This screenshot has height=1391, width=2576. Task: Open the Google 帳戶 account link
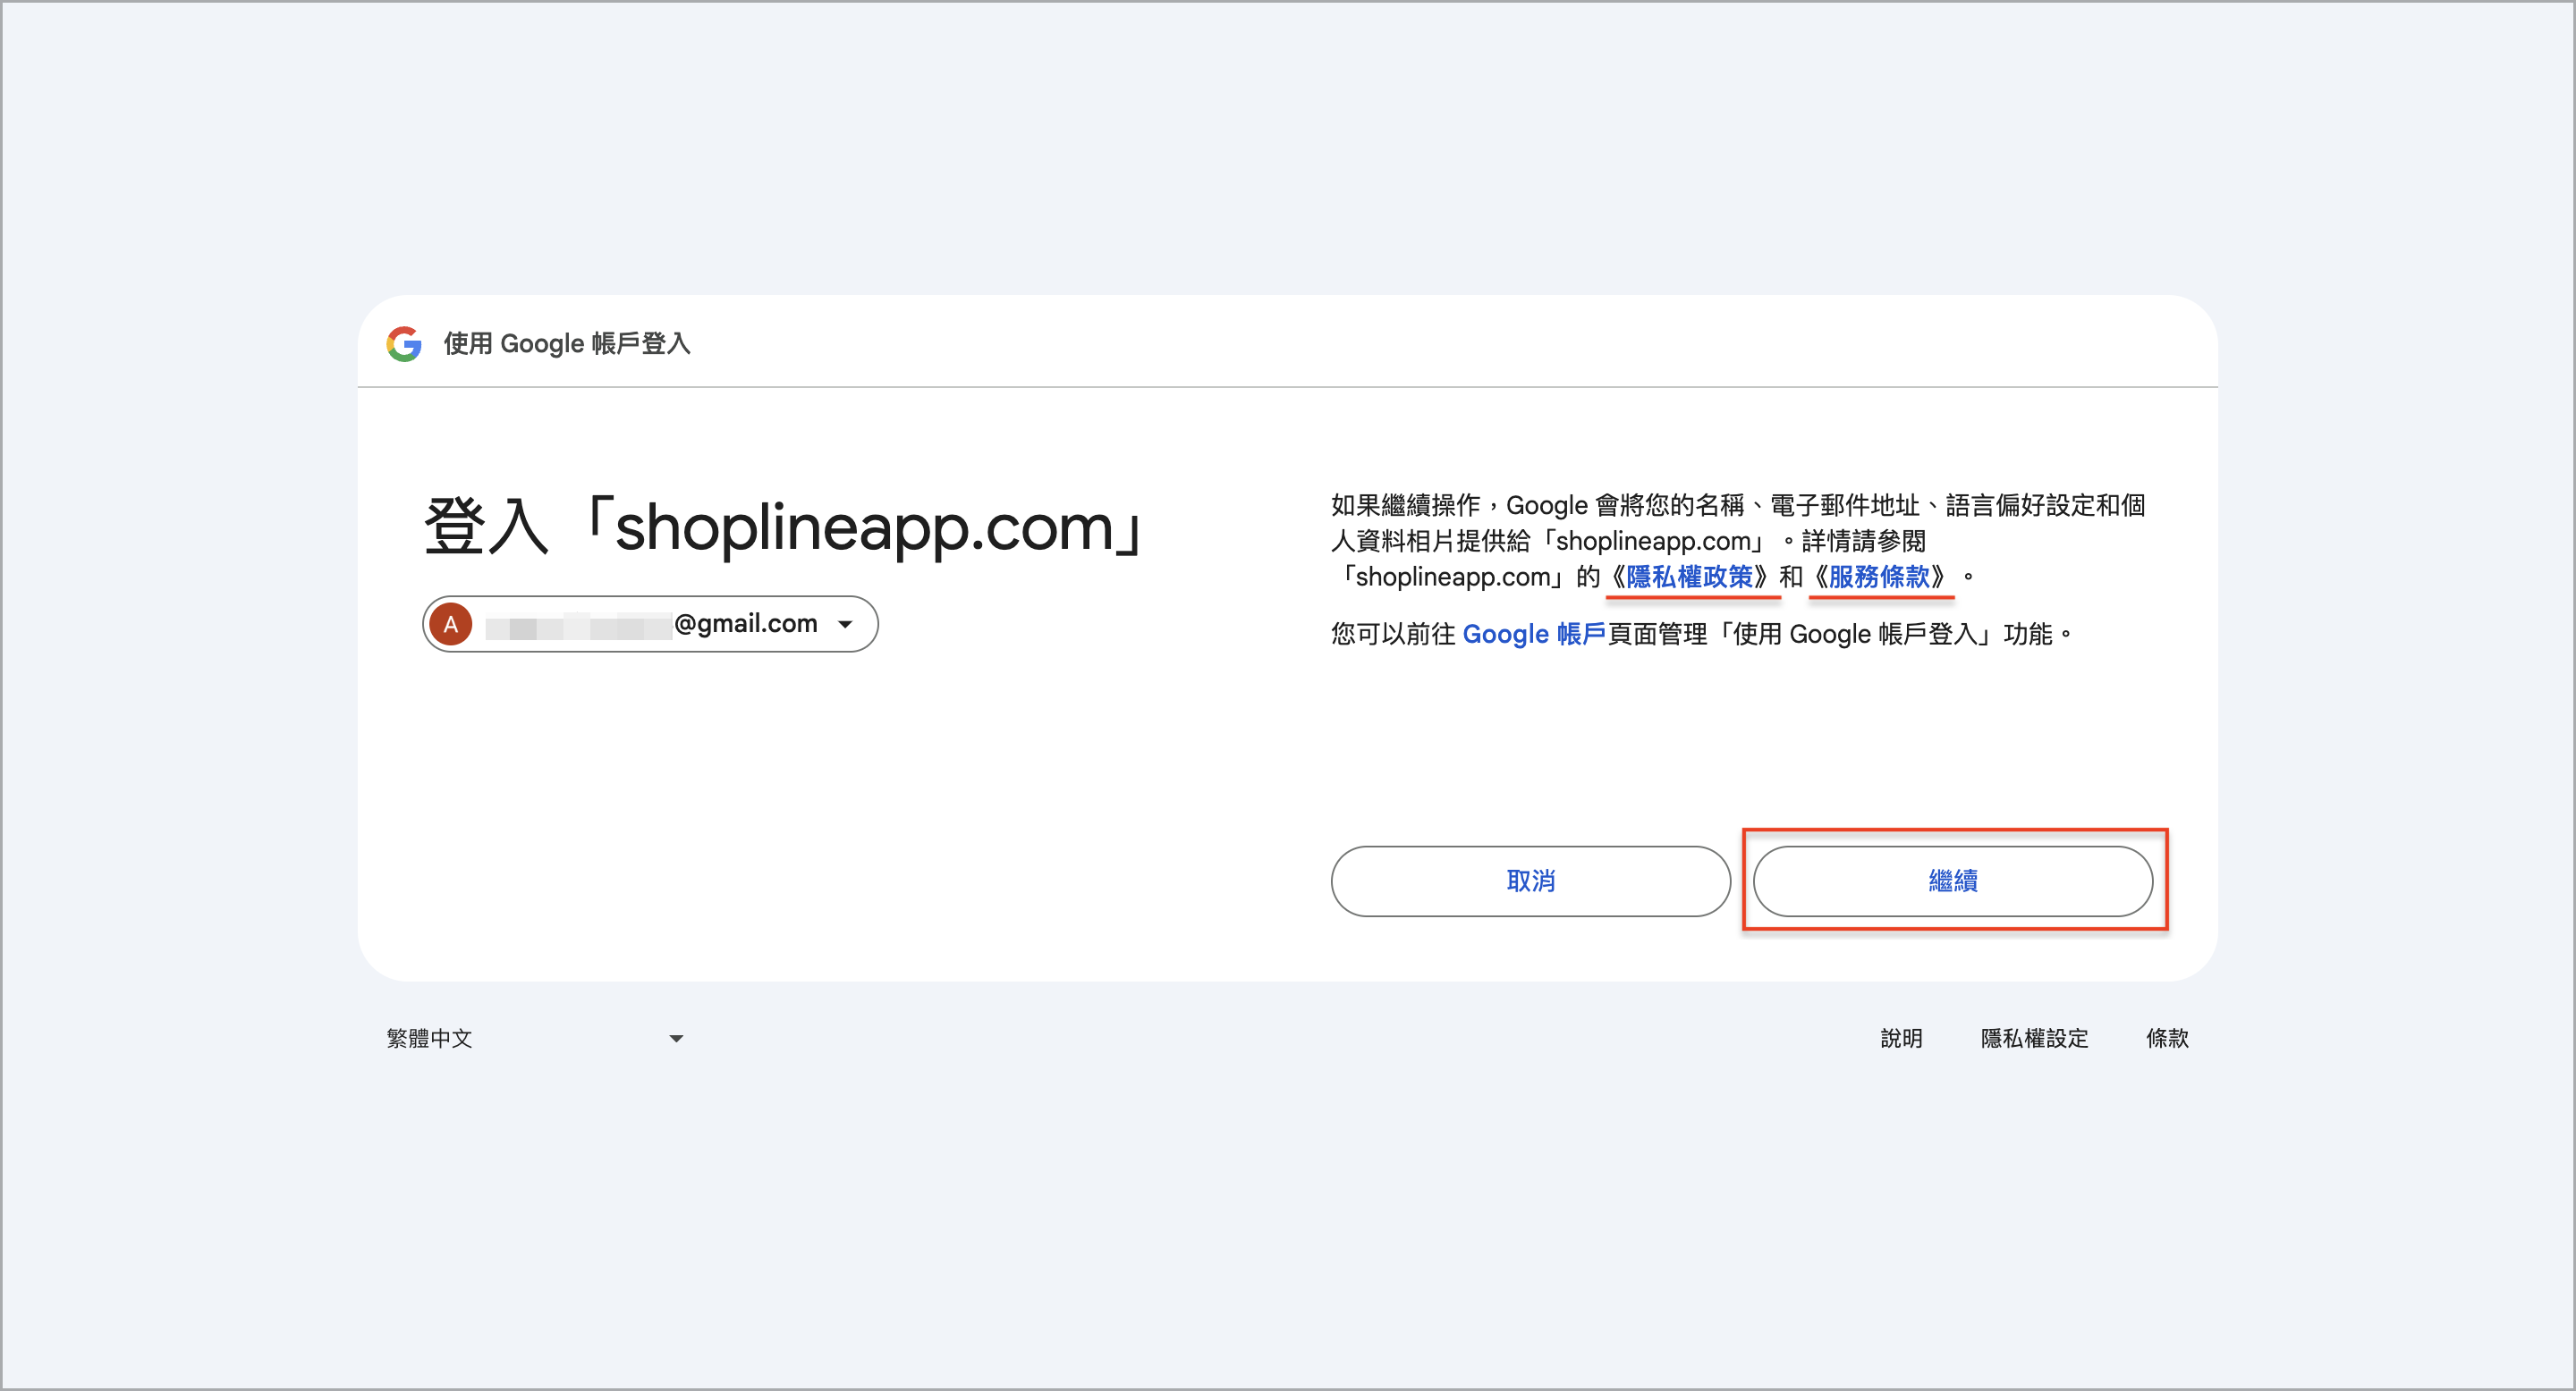[1533, 635]
